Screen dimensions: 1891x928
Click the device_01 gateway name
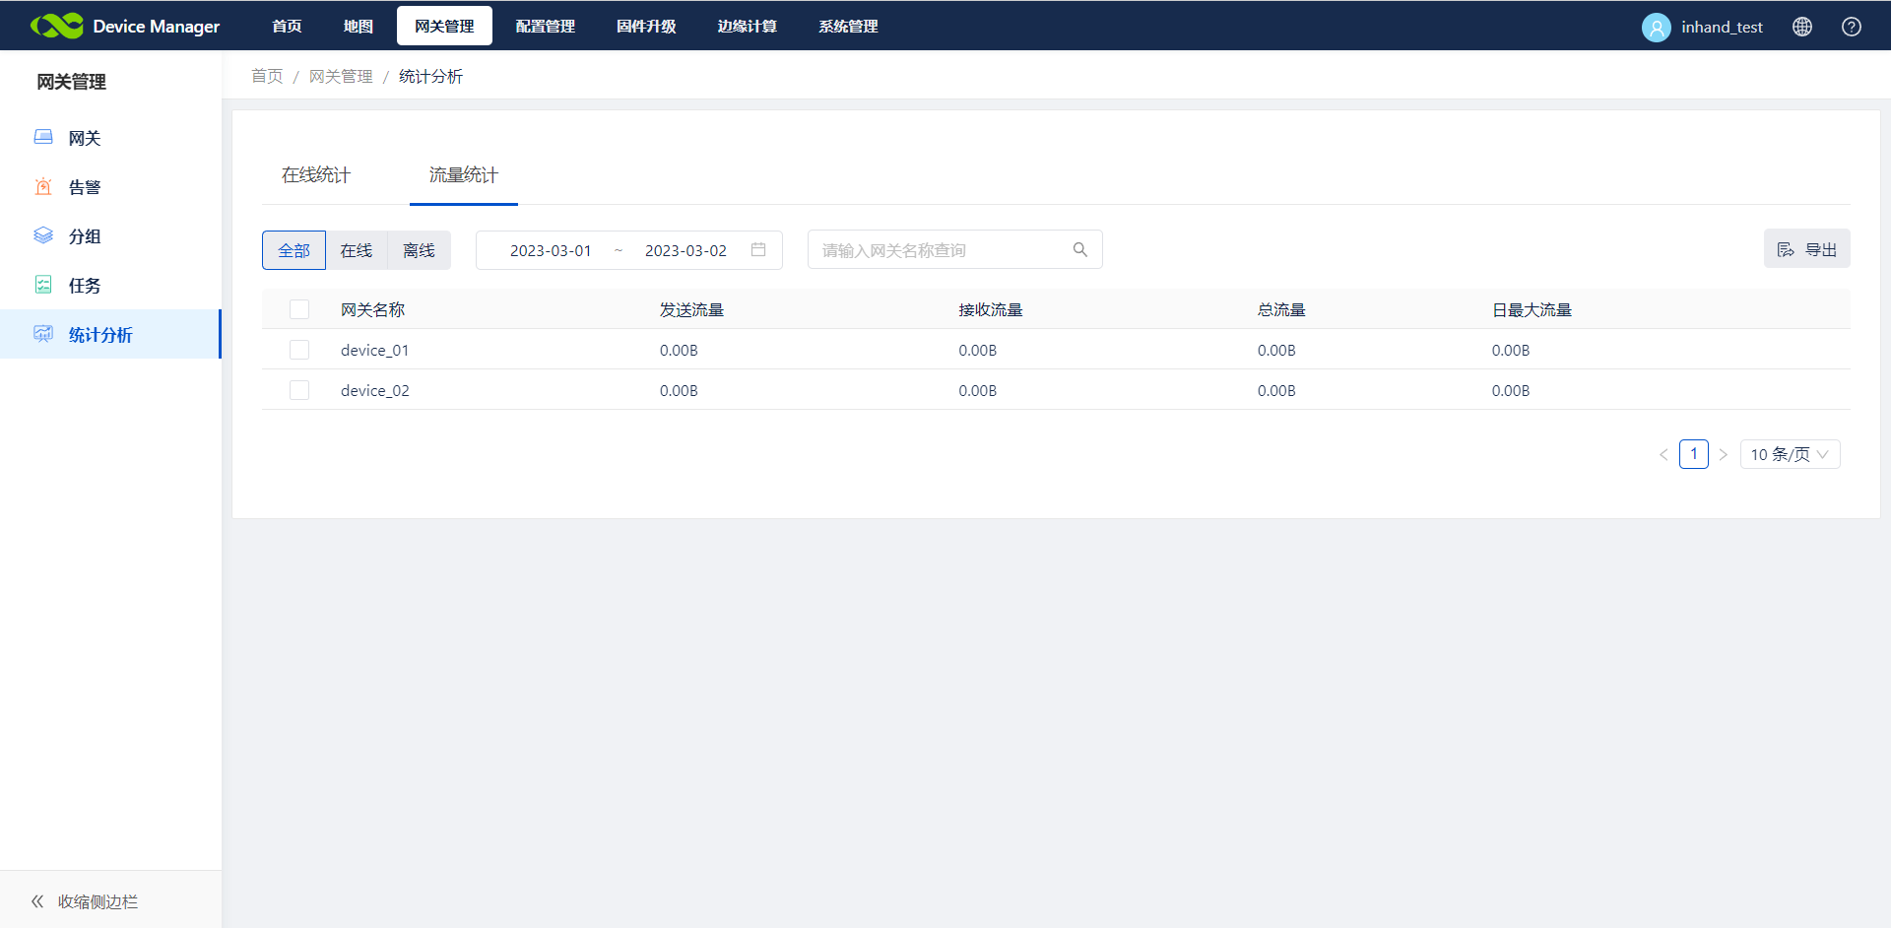coord(374,350)
